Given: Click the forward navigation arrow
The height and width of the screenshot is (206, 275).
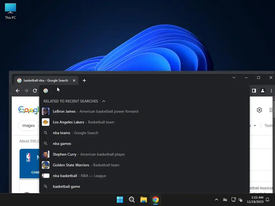Looking at the screenshot, I should coord(26,91).
